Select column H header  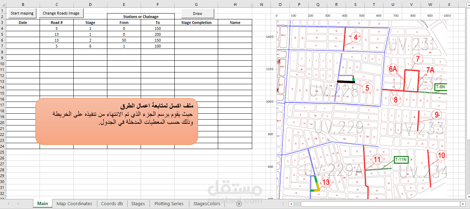pyautogui.click(x=235, y=5)
